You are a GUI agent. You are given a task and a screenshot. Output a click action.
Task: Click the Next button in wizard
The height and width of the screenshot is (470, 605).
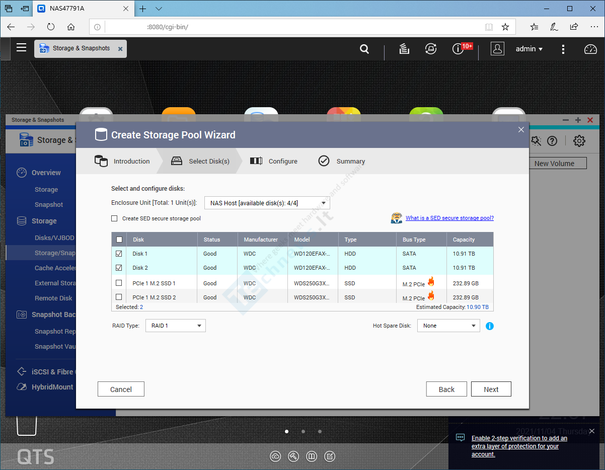(491, 389)
